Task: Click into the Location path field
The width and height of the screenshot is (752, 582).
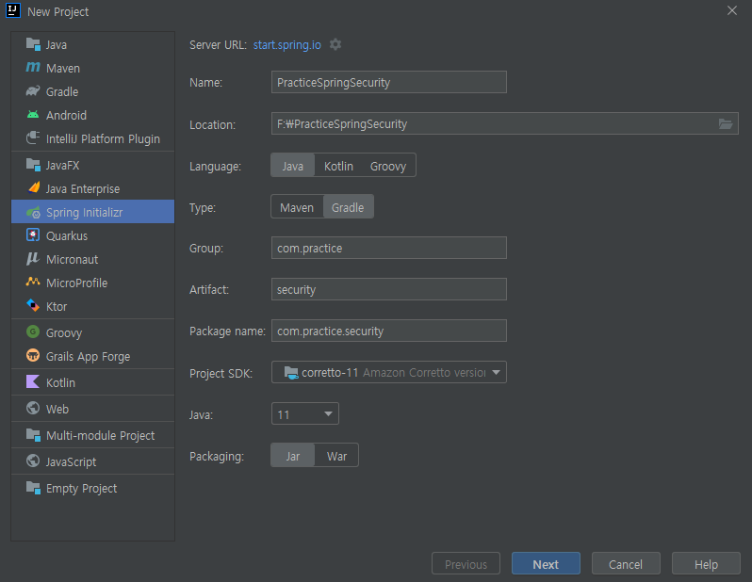Action: 493,123
